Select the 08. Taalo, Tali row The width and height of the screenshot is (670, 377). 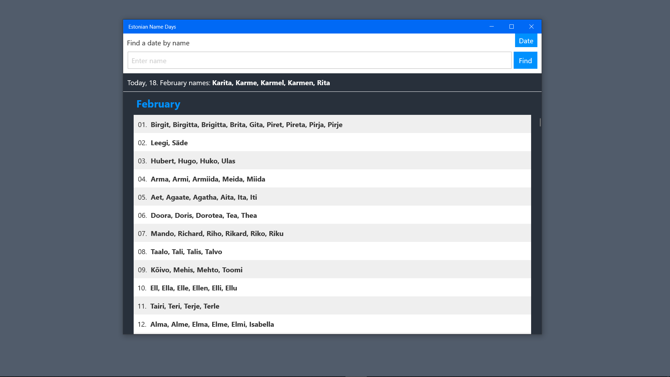(332, 251)
